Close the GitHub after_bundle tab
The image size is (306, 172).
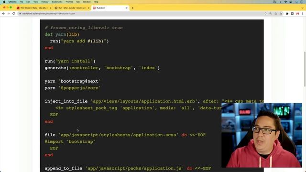88,8
